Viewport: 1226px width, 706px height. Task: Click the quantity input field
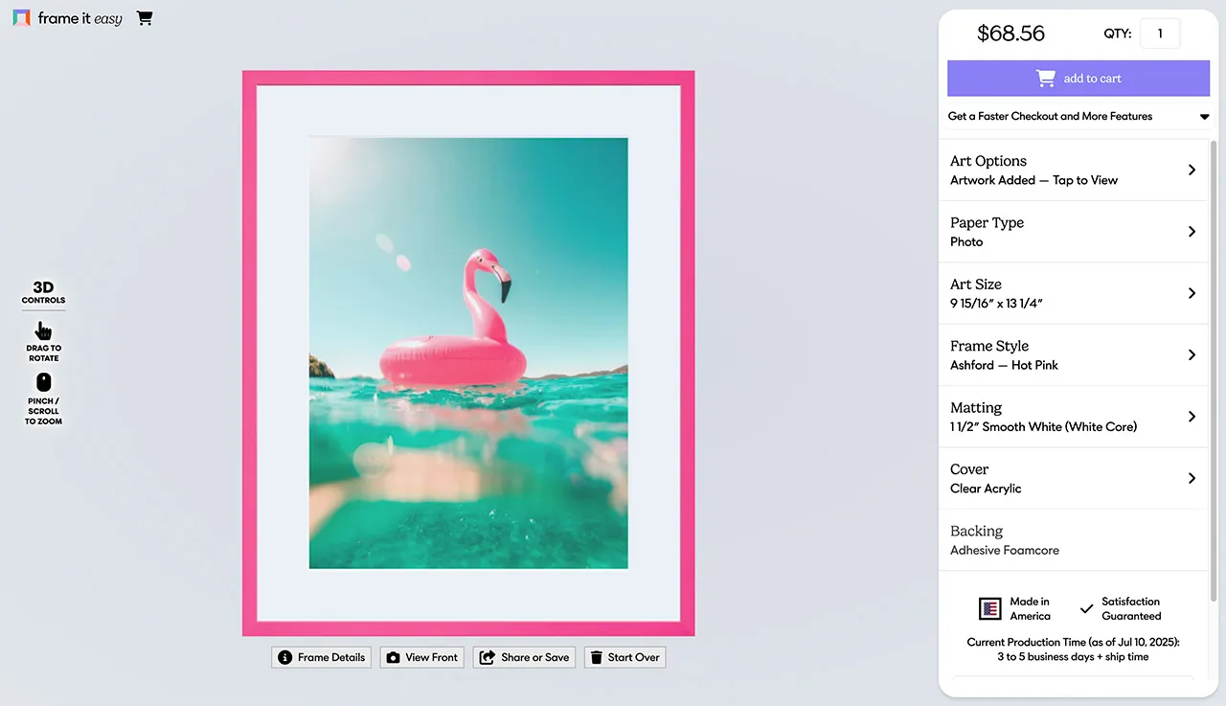tap(1160, 34)
